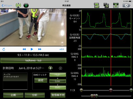Tap the 9.5 ~ 11.9 ~ 13.5 /44.5 sec text

(33, 55)
